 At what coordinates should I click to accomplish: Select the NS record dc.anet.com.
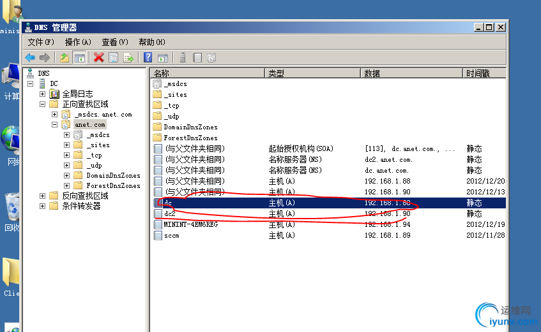tap(329, 170)
